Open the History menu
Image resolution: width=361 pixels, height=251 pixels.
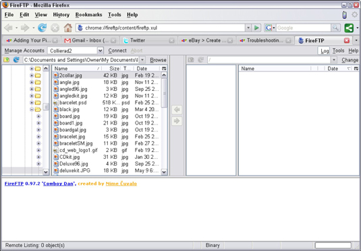pyautogui.click(x=61, y=15)
